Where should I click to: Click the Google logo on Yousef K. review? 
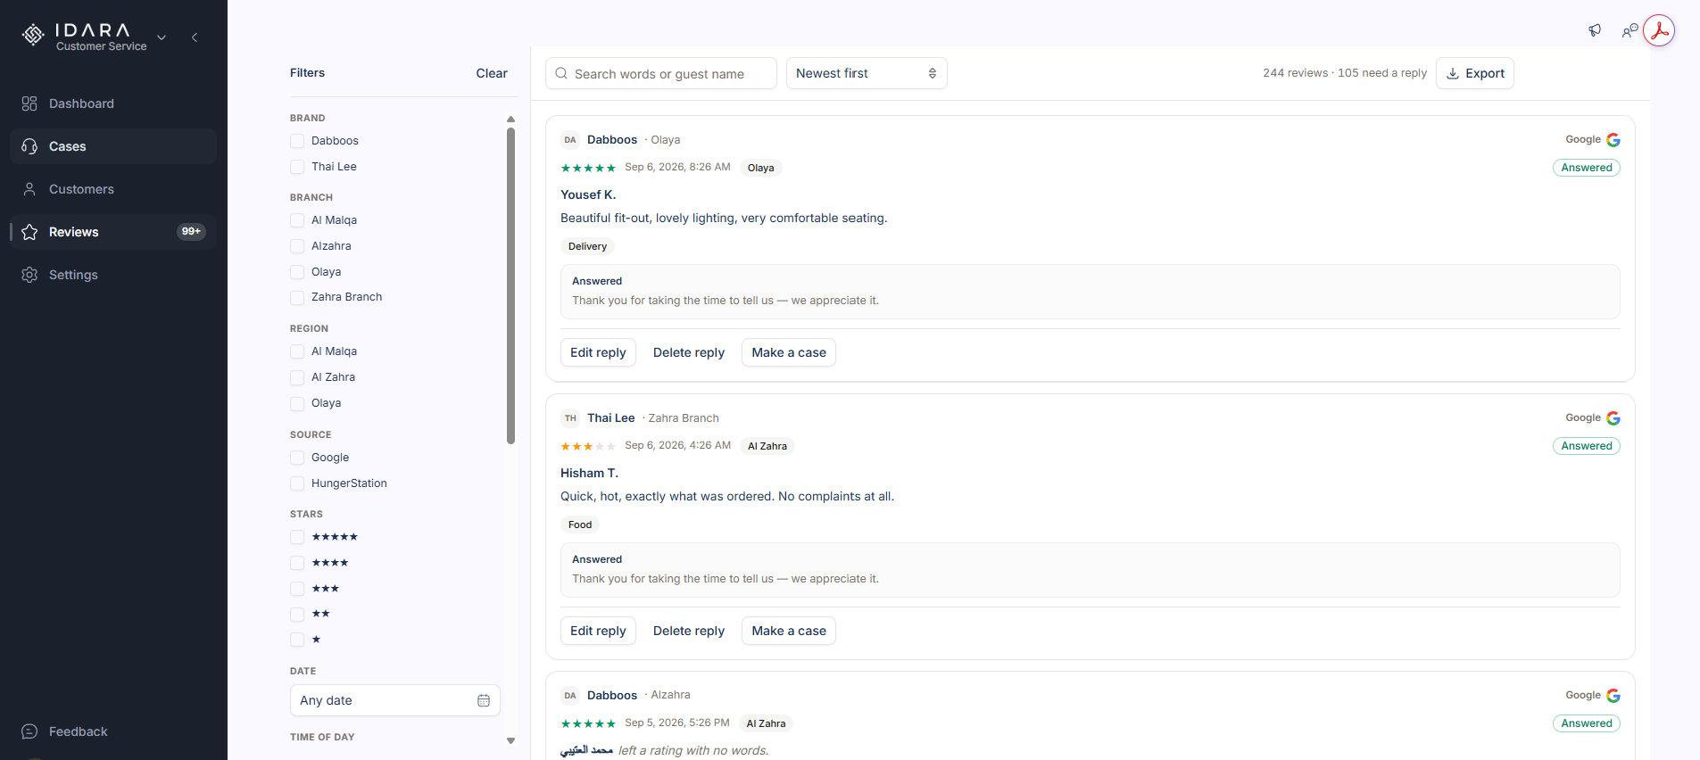pos(1613,140)
